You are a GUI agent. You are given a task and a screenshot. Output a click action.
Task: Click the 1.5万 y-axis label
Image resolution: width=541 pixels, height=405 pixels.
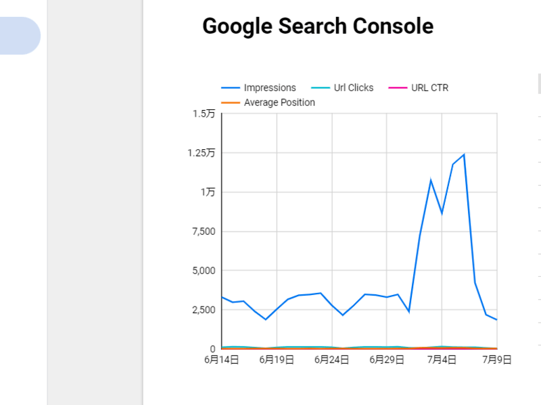204,114
